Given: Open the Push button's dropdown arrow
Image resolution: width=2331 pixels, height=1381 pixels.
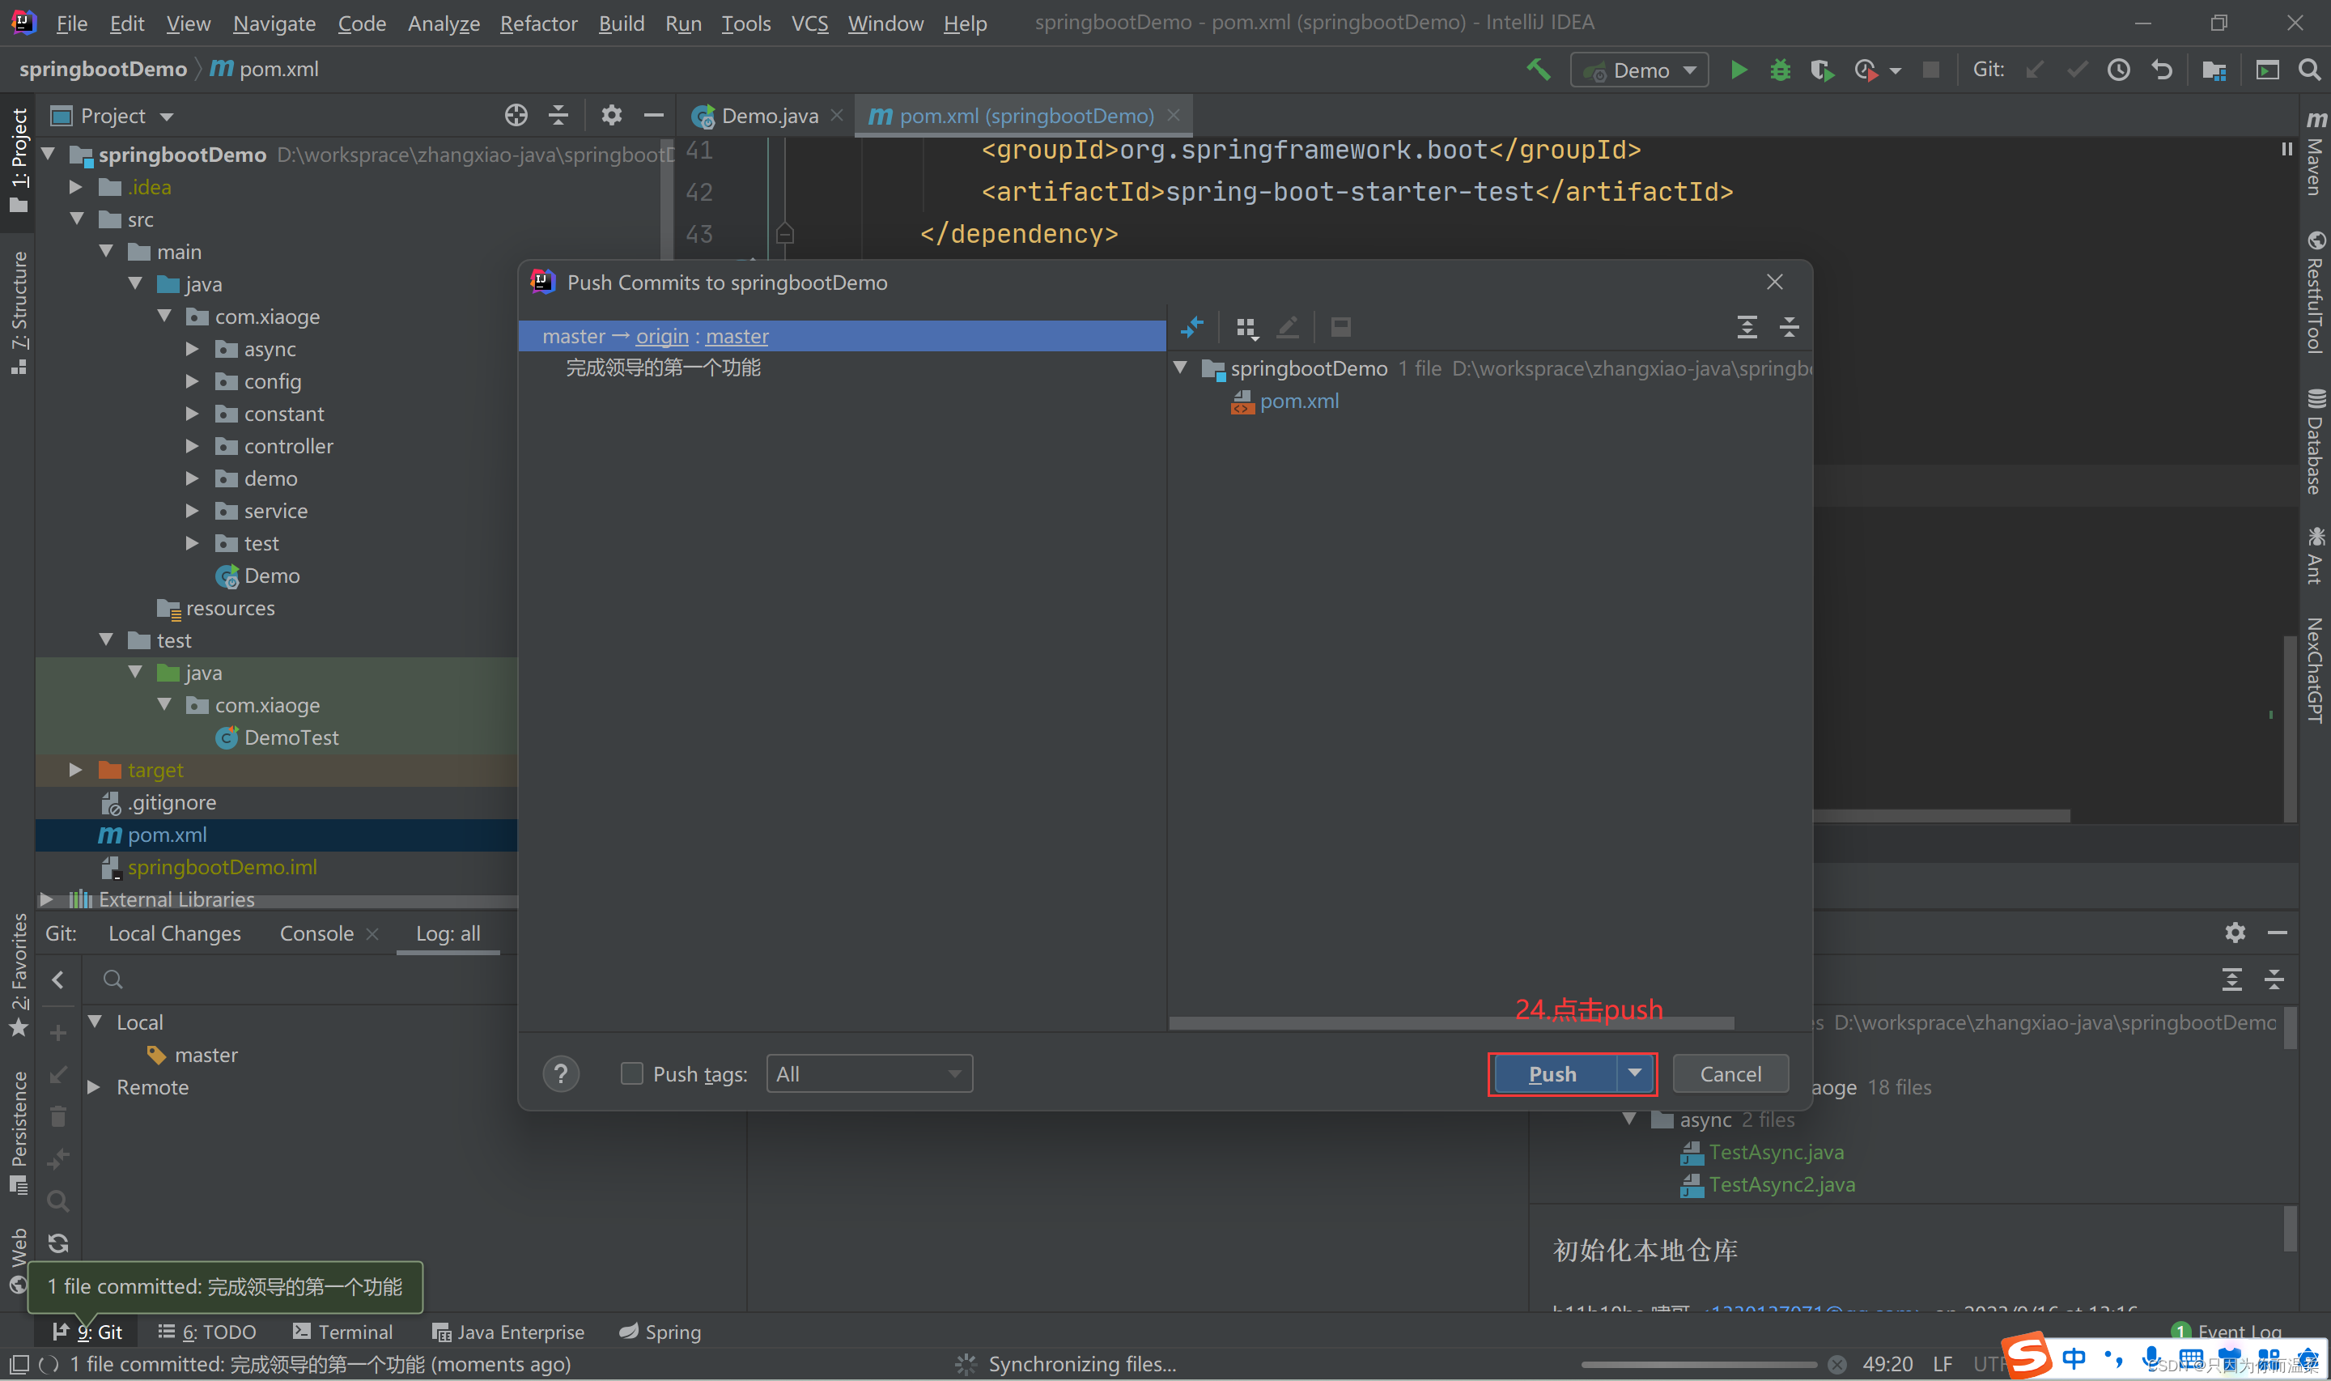Looking at the screenshot, I should coord(1634,1074).
